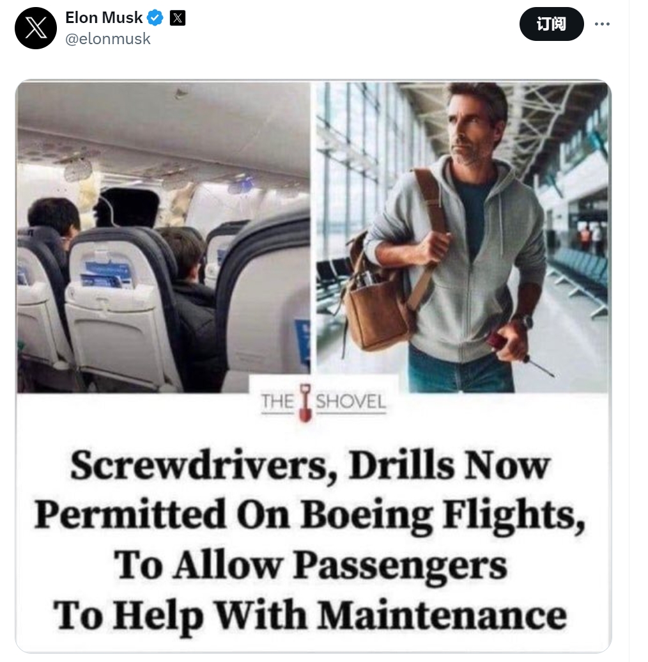This screenshot has width=648, height=662.
Task: Open the @elonmusk handle link
Action: coord(108,39)
